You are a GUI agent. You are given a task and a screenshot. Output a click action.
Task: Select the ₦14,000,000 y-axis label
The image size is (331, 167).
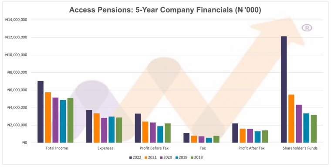(16, 20)
